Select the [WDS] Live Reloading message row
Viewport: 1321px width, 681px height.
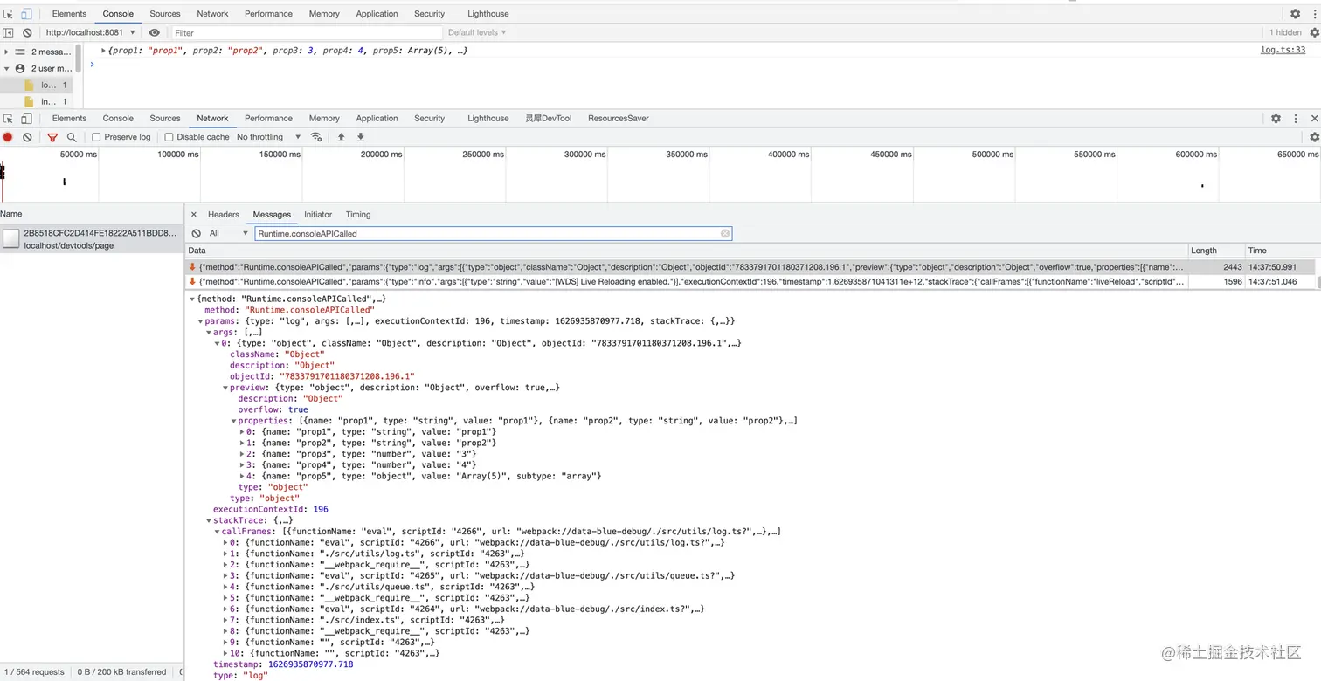(x=752, y=282)
